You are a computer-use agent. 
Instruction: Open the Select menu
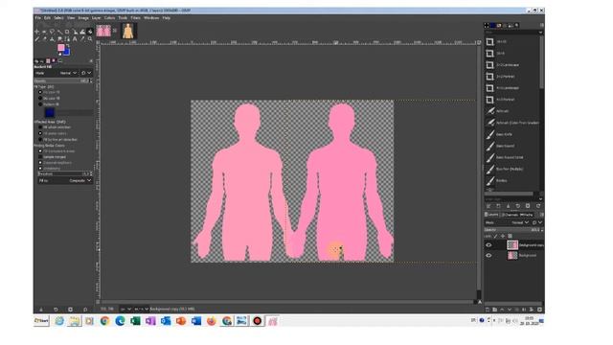click(58, 18)
